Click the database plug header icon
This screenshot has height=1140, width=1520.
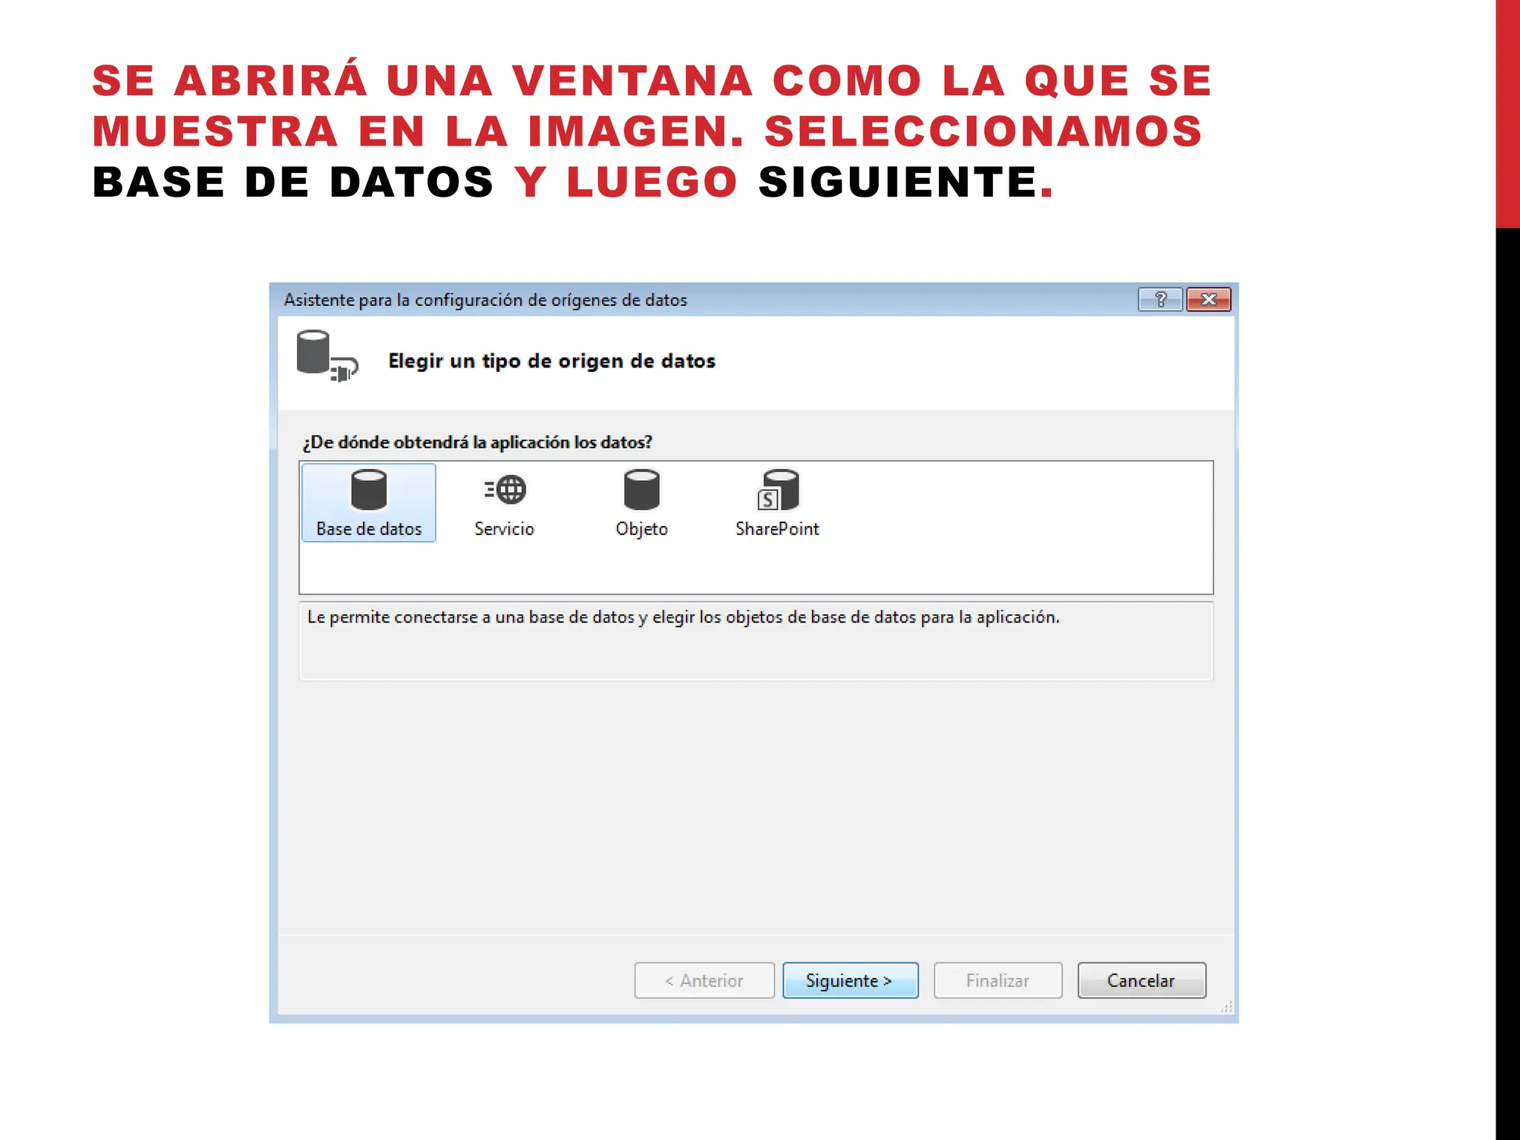point(327,357)
